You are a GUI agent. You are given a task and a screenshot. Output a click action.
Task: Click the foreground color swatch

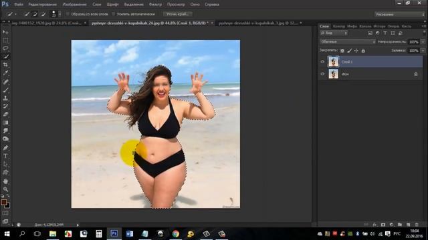point(4,202)
